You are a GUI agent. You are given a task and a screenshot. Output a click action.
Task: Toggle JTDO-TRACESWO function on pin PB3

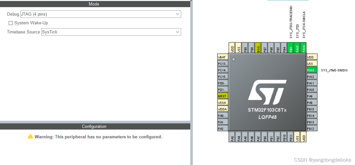pyautogui.click(x=291, y=48)
